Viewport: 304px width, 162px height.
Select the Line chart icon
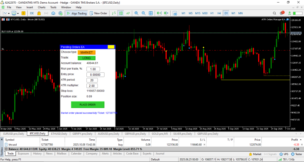(x=128, y=13)
